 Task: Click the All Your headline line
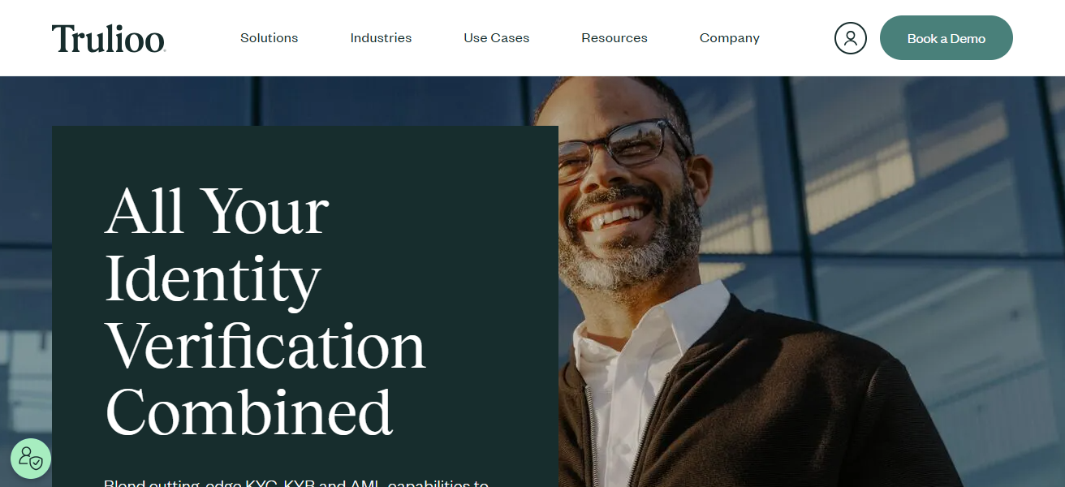click(217, 210)
